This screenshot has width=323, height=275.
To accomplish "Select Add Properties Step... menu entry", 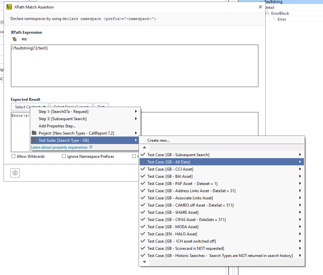I will point(85,126).
